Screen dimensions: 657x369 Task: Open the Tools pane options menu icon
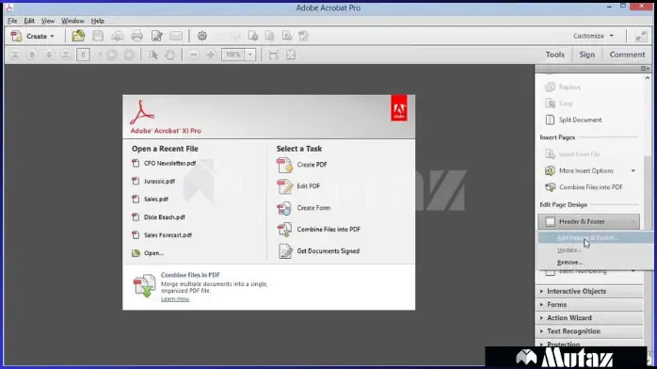(646, 69)
